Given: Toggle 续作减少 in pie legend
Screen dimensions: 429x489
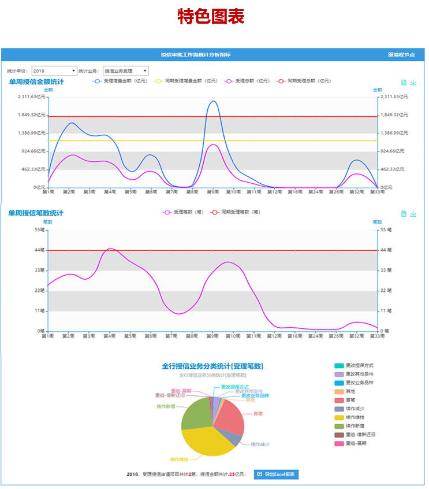Looking at the screenshot, I should click(x=349, y=409).
